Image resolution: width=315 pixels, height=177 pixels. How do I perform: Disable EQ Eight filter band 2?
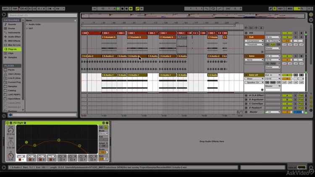pos(30,160)
